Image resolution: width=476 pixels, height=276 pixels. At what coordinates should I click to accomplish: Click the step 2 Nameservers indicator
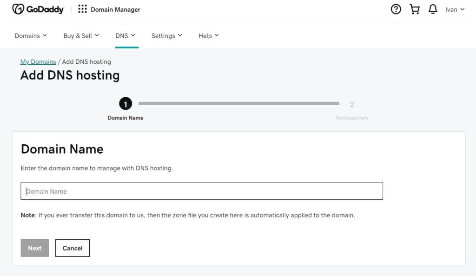click(352, 104)
